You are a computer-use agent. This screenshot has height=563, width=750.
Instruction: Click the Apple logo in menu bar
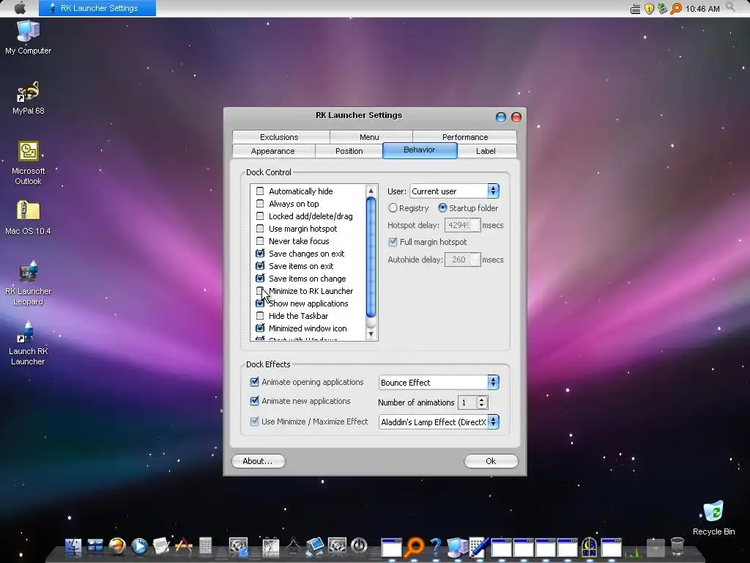click(x=20, y=8)
